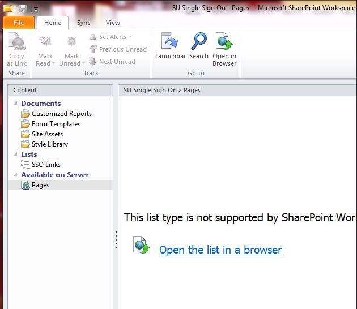357x309 pixels.
Task: Open the Set Alerts dropdown arrow
Action: (x=130, y=37)
